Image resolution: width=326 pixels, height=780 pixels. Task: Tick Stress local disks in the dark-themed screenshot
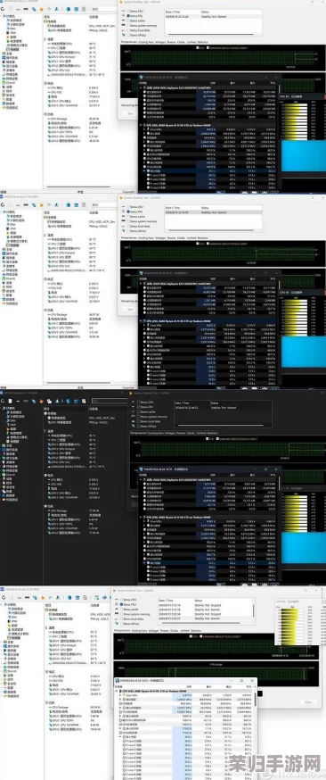[x=138, y=421]
